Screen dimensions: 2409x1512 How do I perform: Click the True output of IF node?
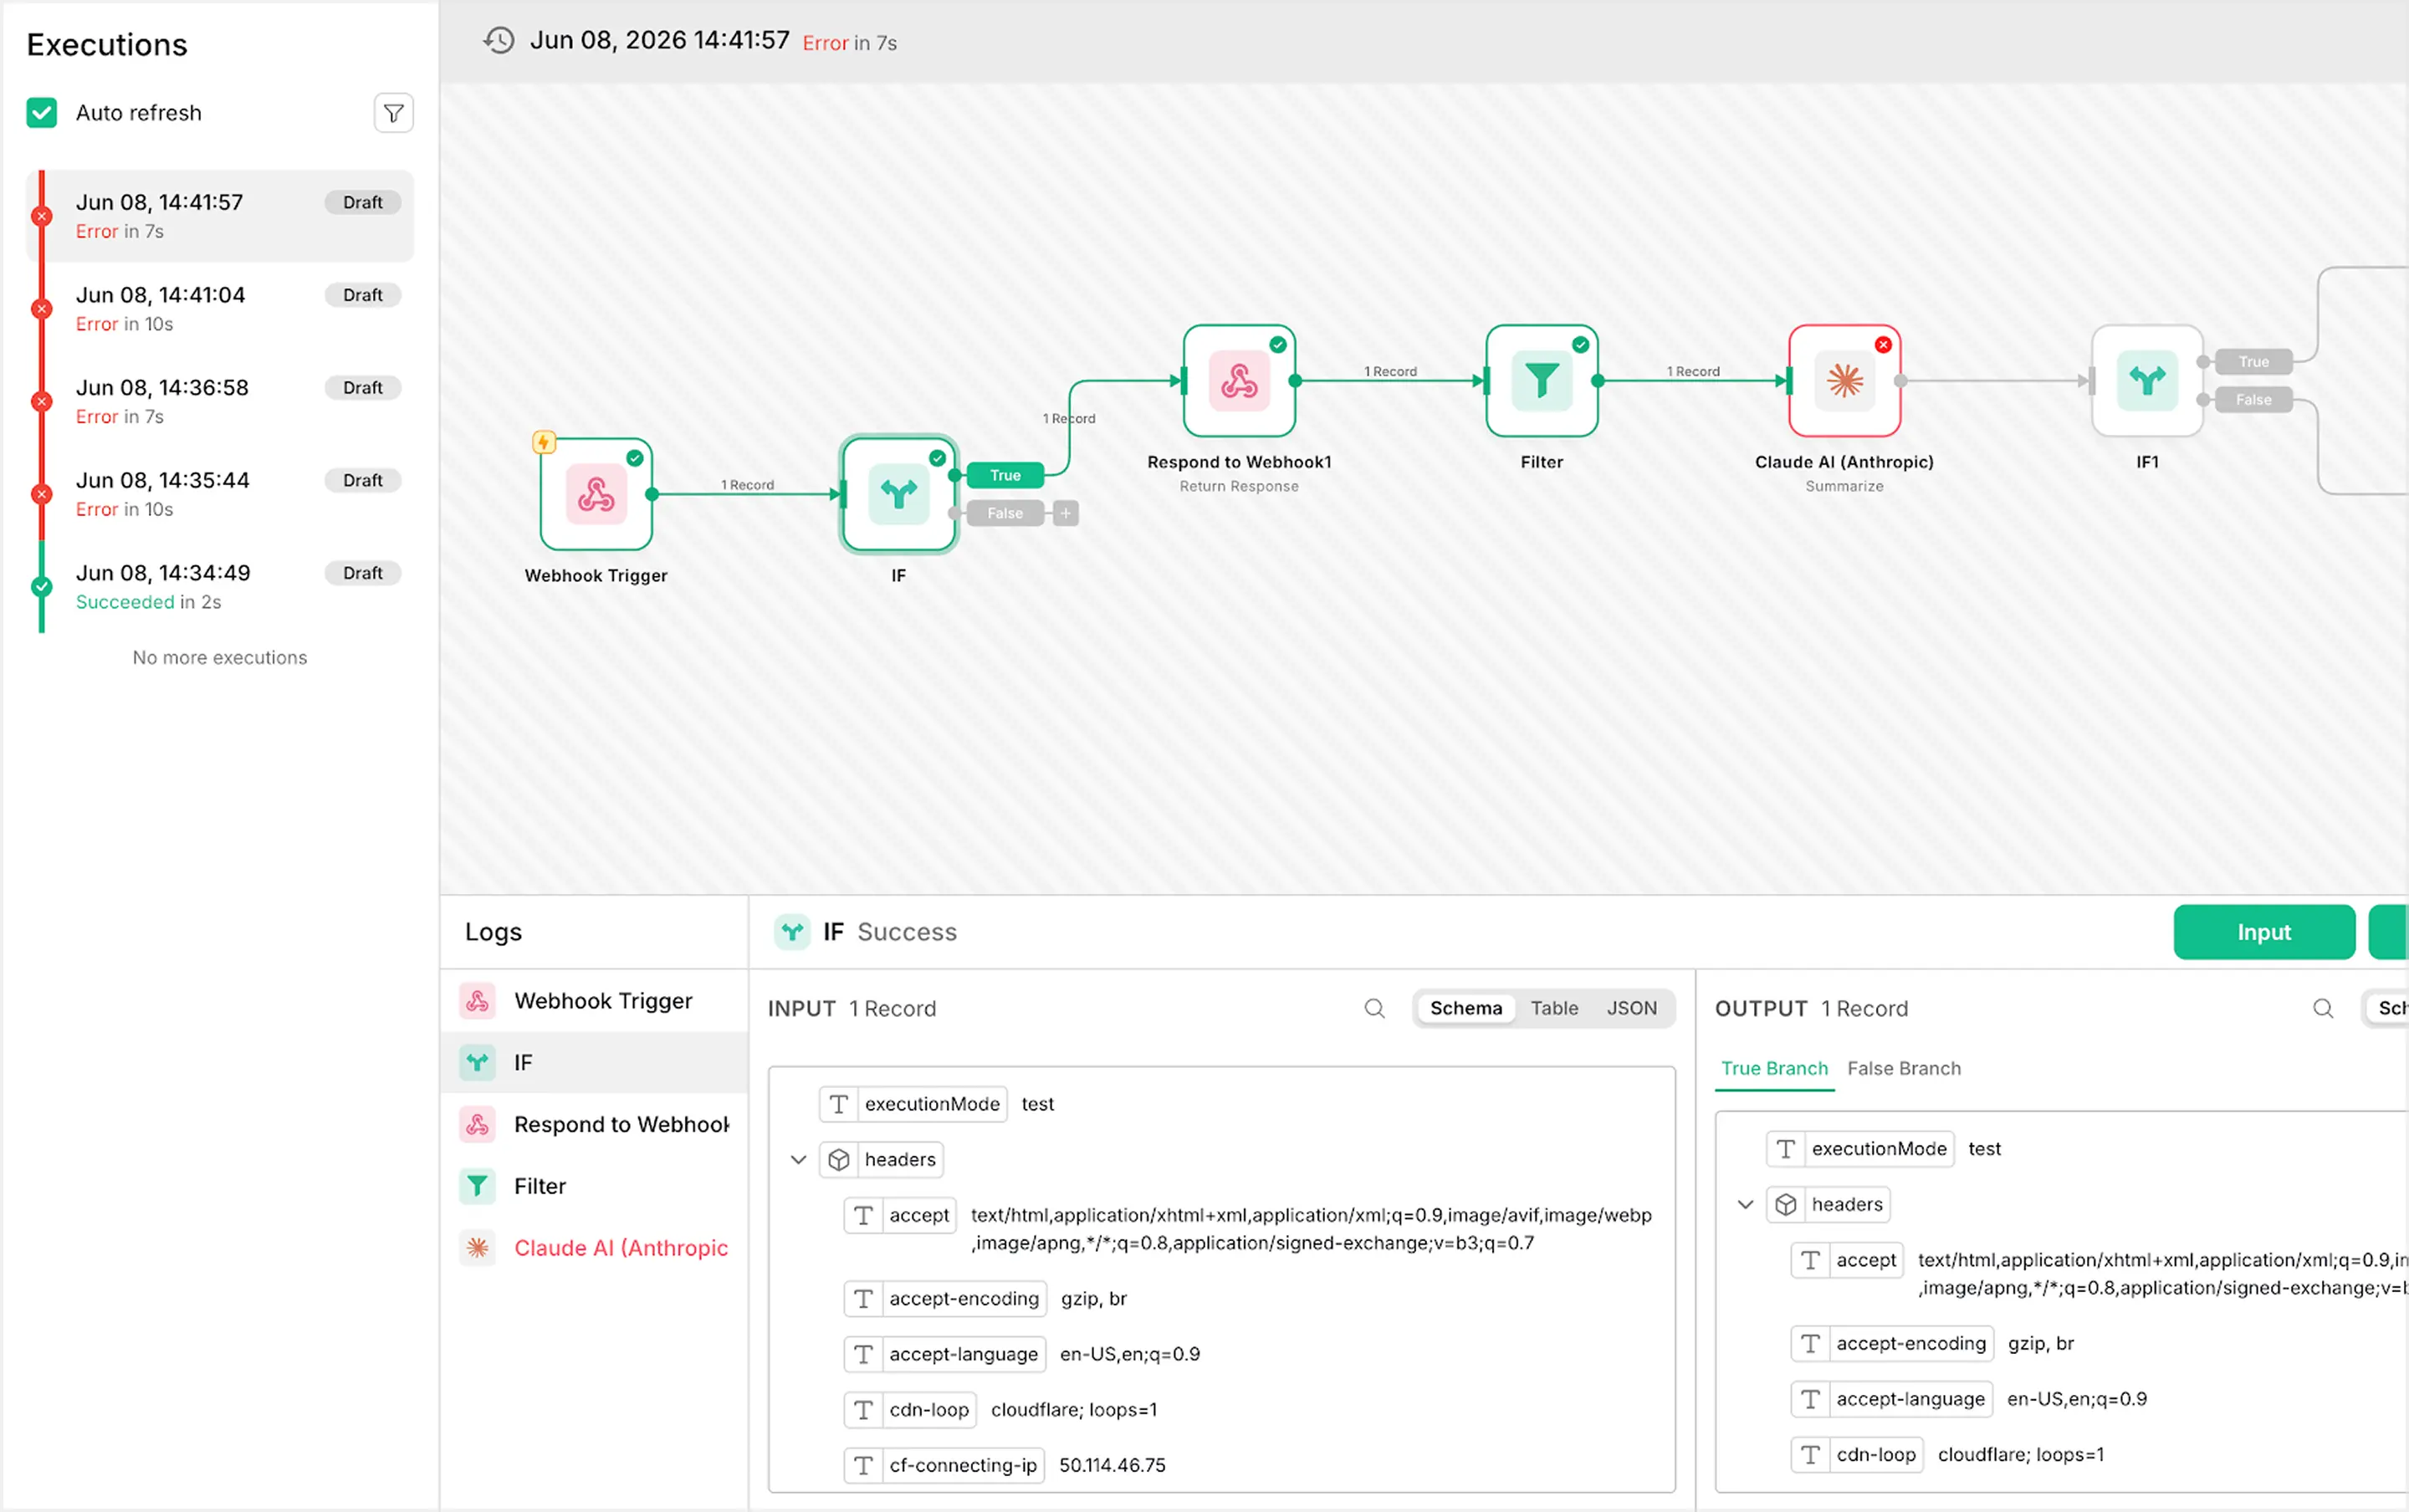(1005, 475)
